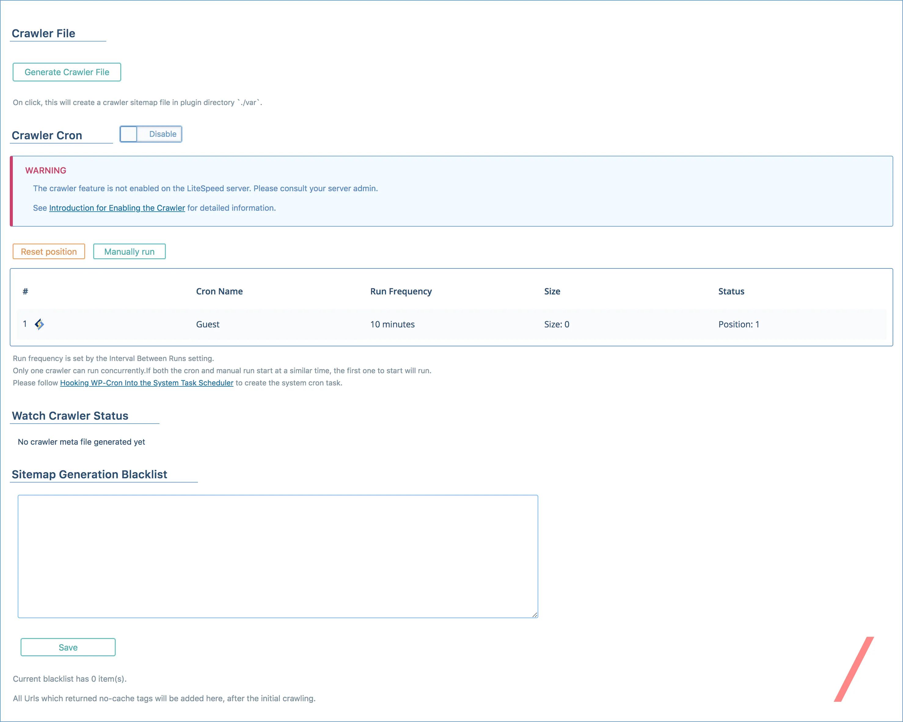The width and height of the screenshot is (903, 722).
Task: Click the Watch Crawler Status heading
Action: 70,416
